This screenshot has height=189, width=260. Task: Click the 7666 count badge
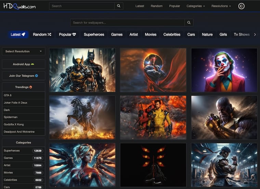[38, 173]
